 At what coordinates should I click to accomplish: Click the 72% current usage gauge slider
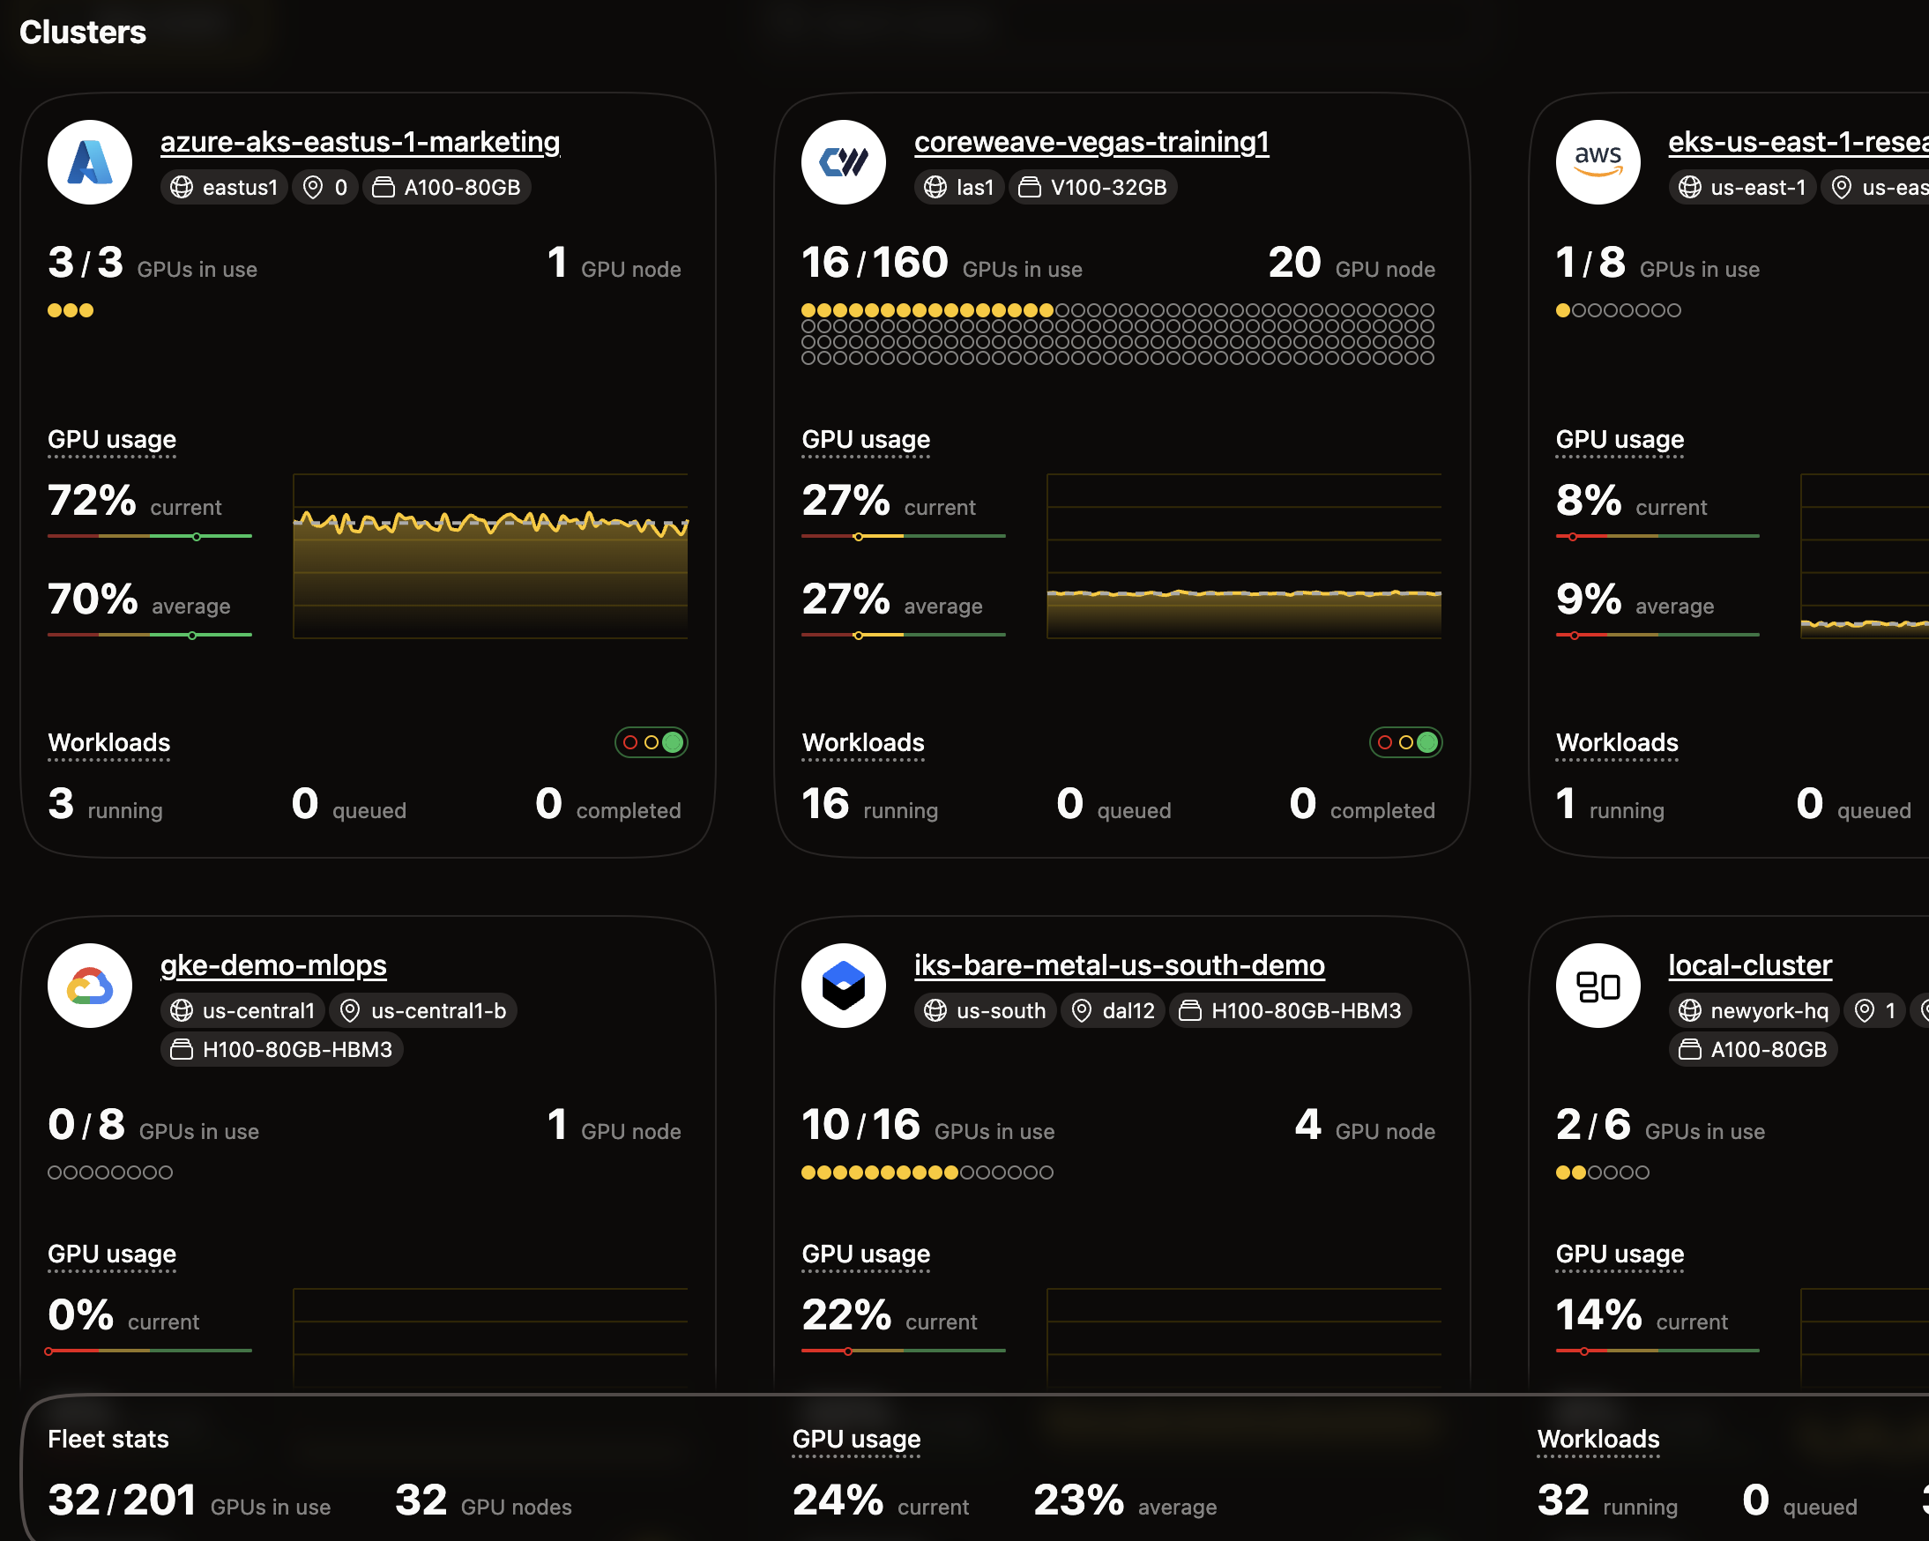[197, 536]
